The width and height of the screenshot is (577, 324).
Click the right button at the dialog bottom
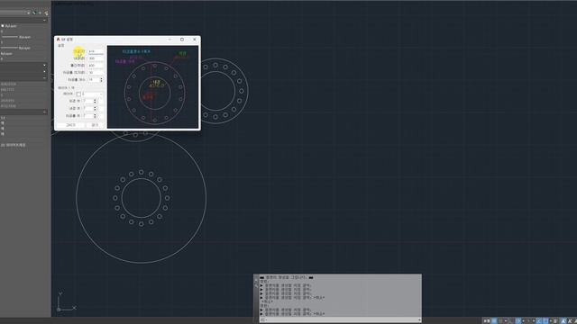tap(95, 125)
